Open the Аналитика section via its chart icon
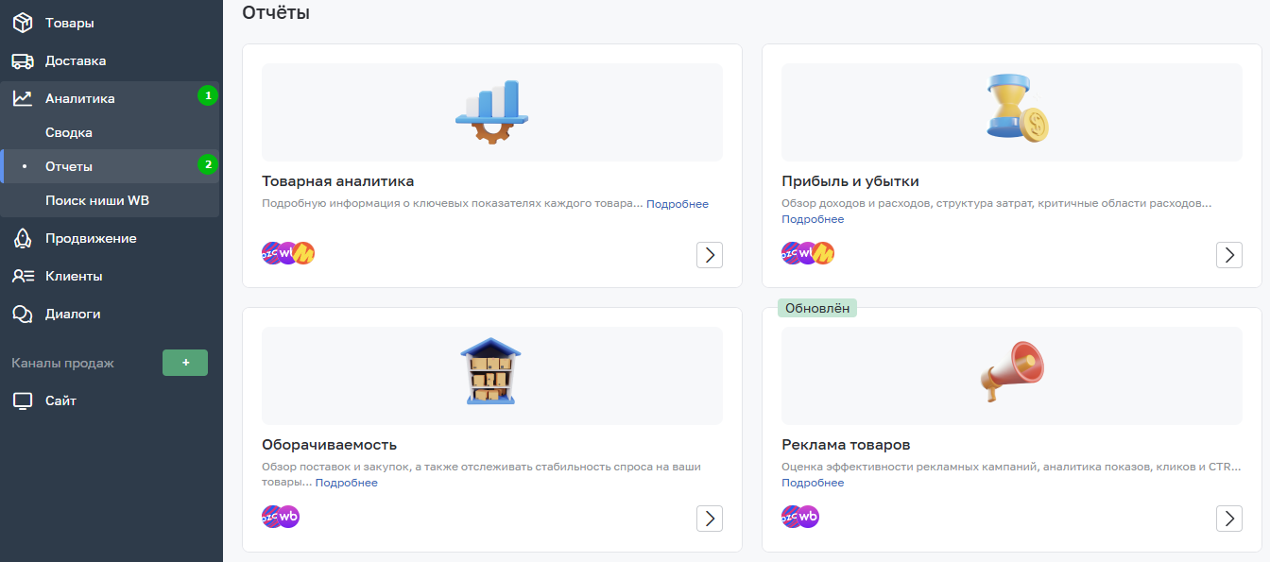Image resolution: width=1270 pixels, height=562 pixels. [23, 96]
